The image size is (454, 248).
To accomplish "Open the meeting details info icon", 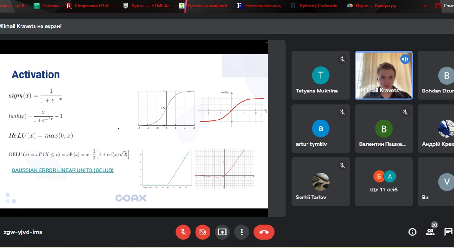I will (x=412, y=232).
